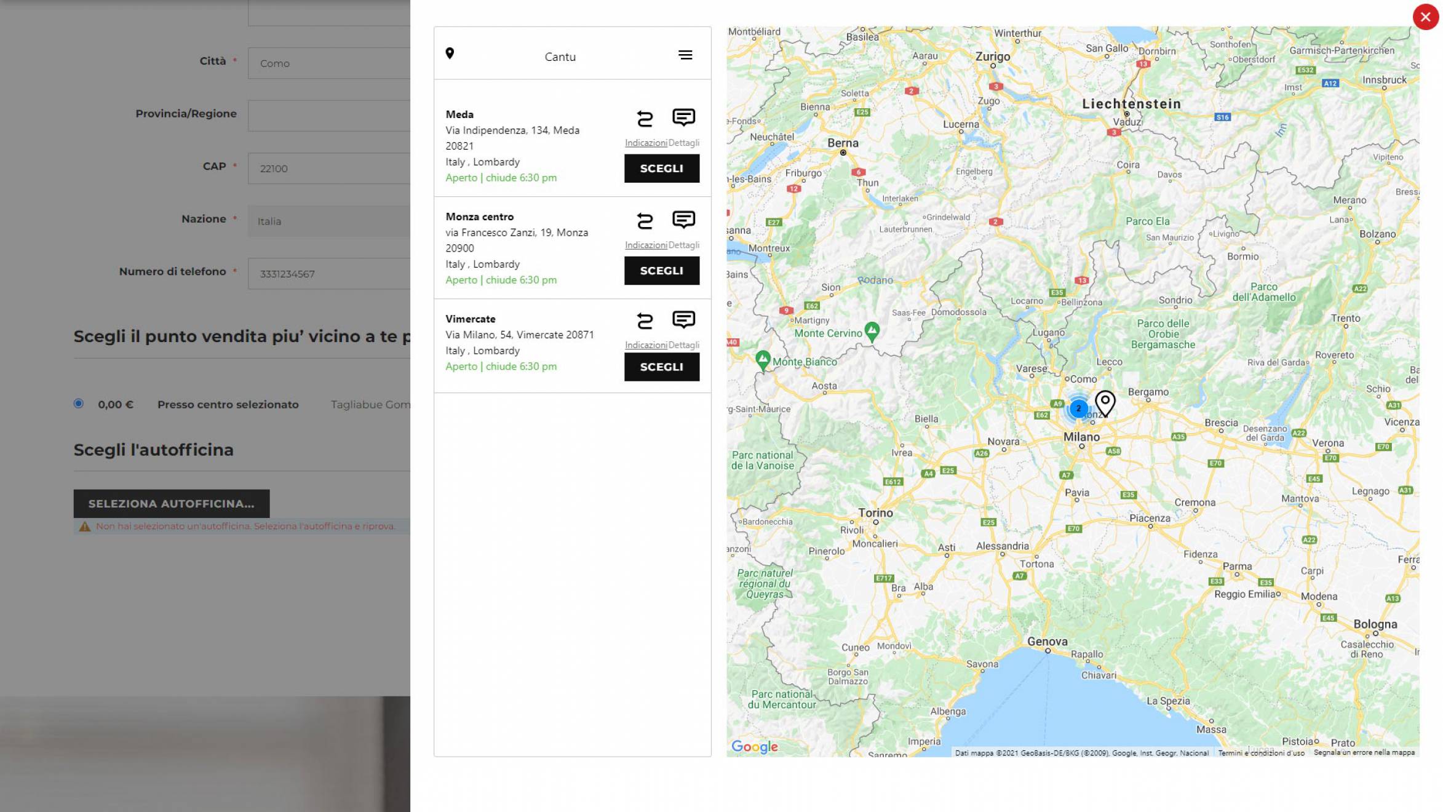
Task: Click the details icon for Monza centro
Action: 683,220
